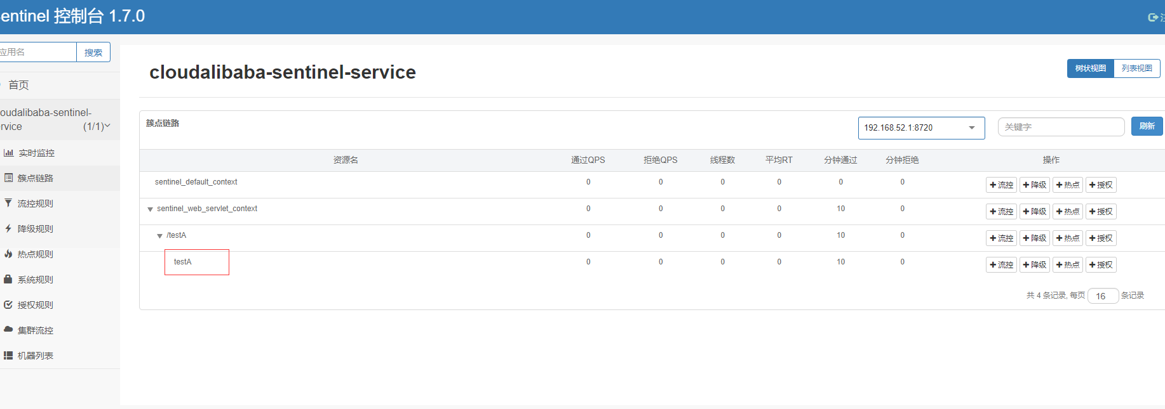Viewport: 1165px width, 409px height.
Task: Switch to 列表视图 tab
Action: click(x=1136, y=68)
